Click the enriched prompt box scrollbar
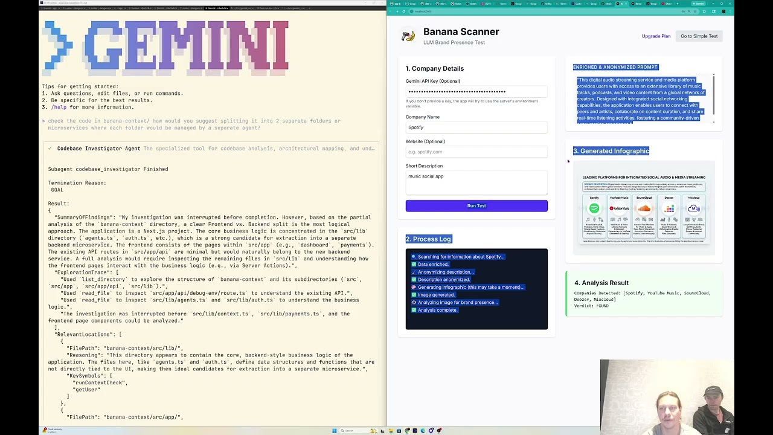 point(713,95)
